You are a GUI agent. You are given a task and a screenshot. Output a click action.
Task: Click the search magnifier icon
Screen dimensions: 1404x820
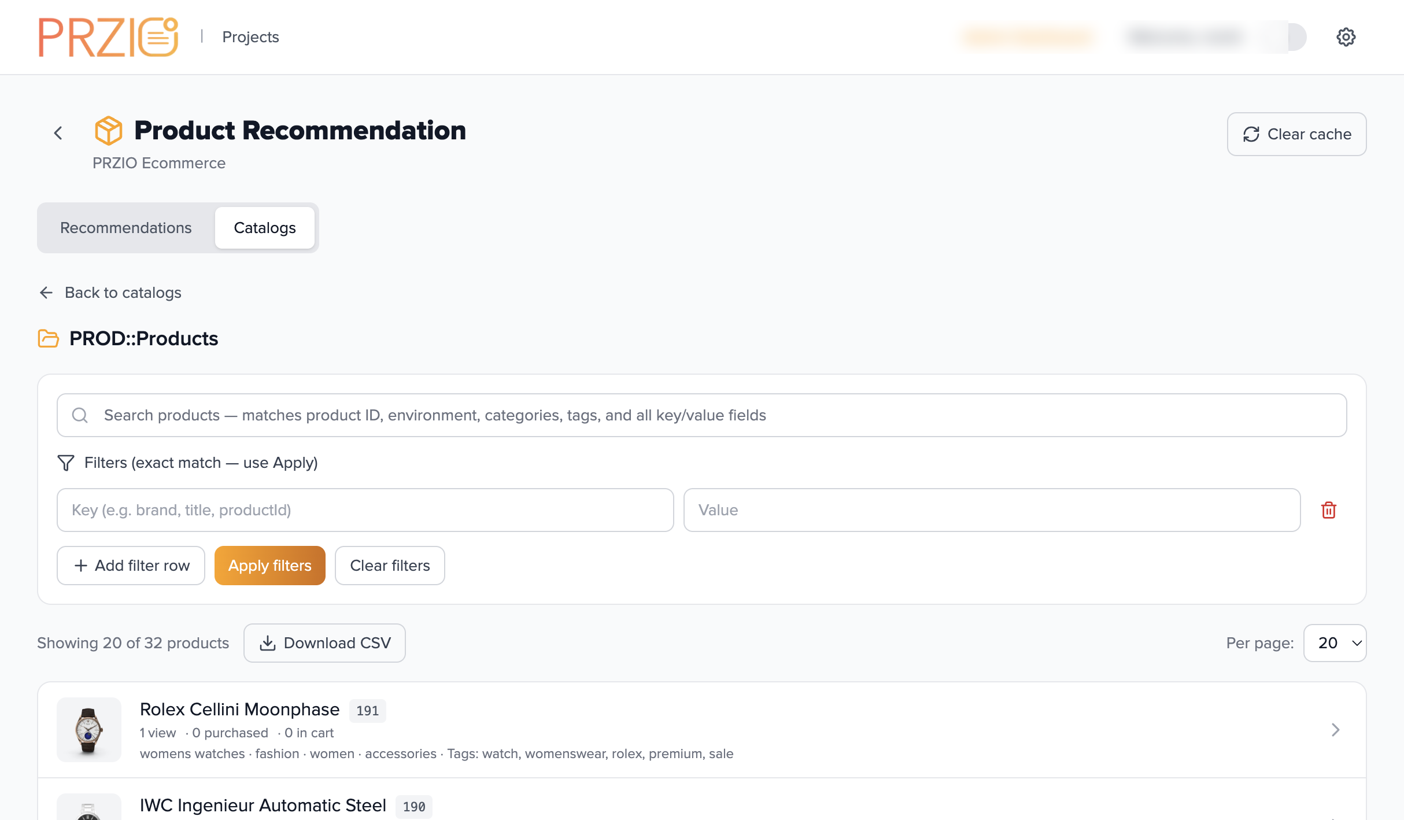tap(80, 415)
